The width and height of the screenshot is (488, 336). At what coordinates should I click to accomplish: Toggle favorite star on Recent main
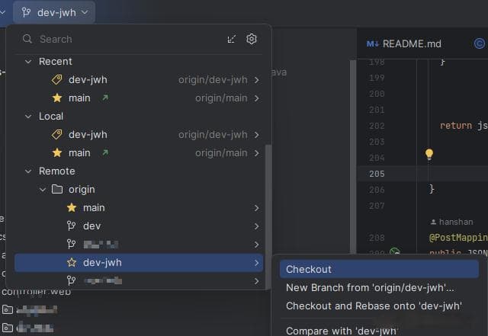(x=57, y=98)
